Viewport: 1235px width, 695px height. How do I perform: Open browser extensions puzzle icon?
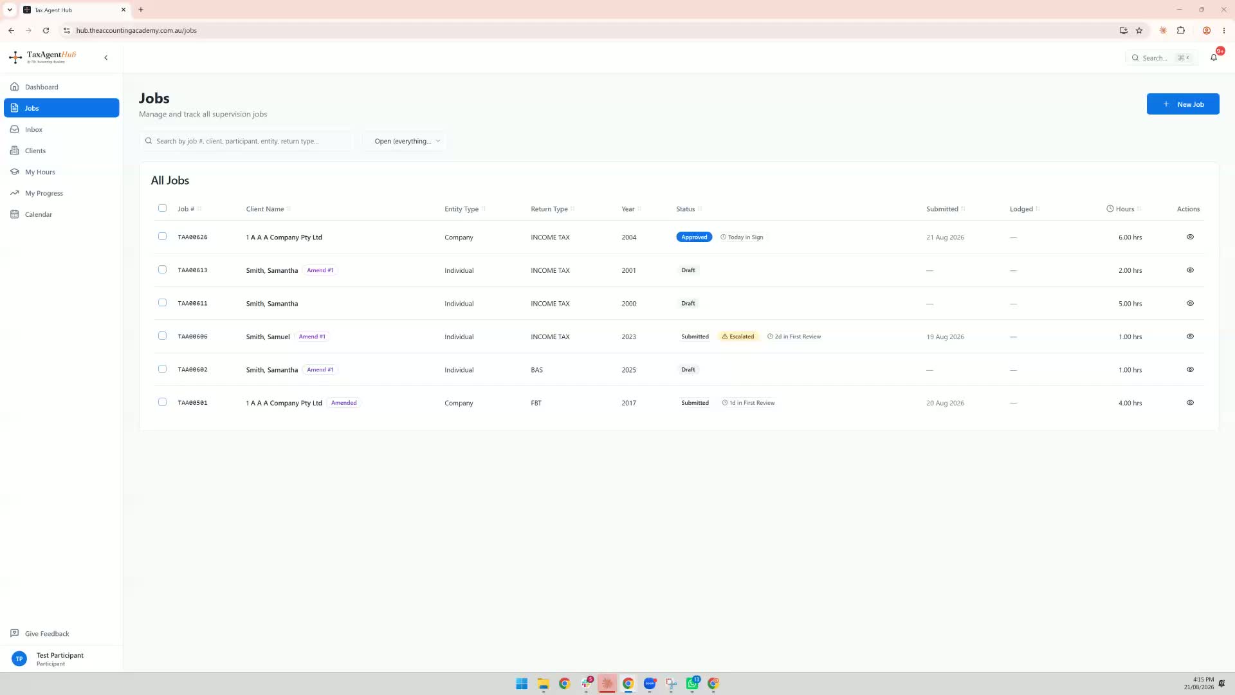[x=1181, y=30]
